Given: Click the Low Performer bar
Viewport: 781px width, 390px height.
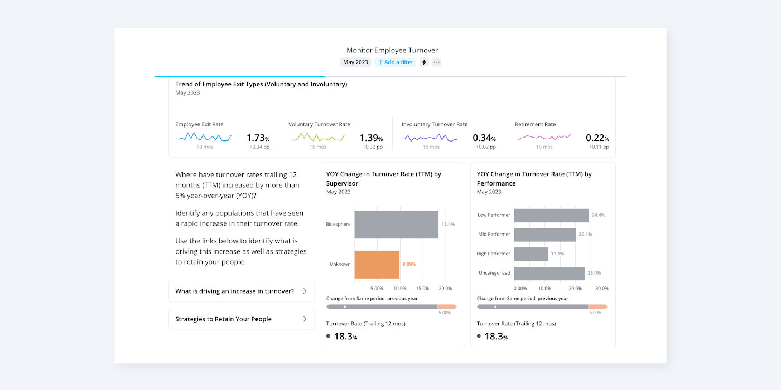Looking at the screenshot, I should (x=552, y=215).
